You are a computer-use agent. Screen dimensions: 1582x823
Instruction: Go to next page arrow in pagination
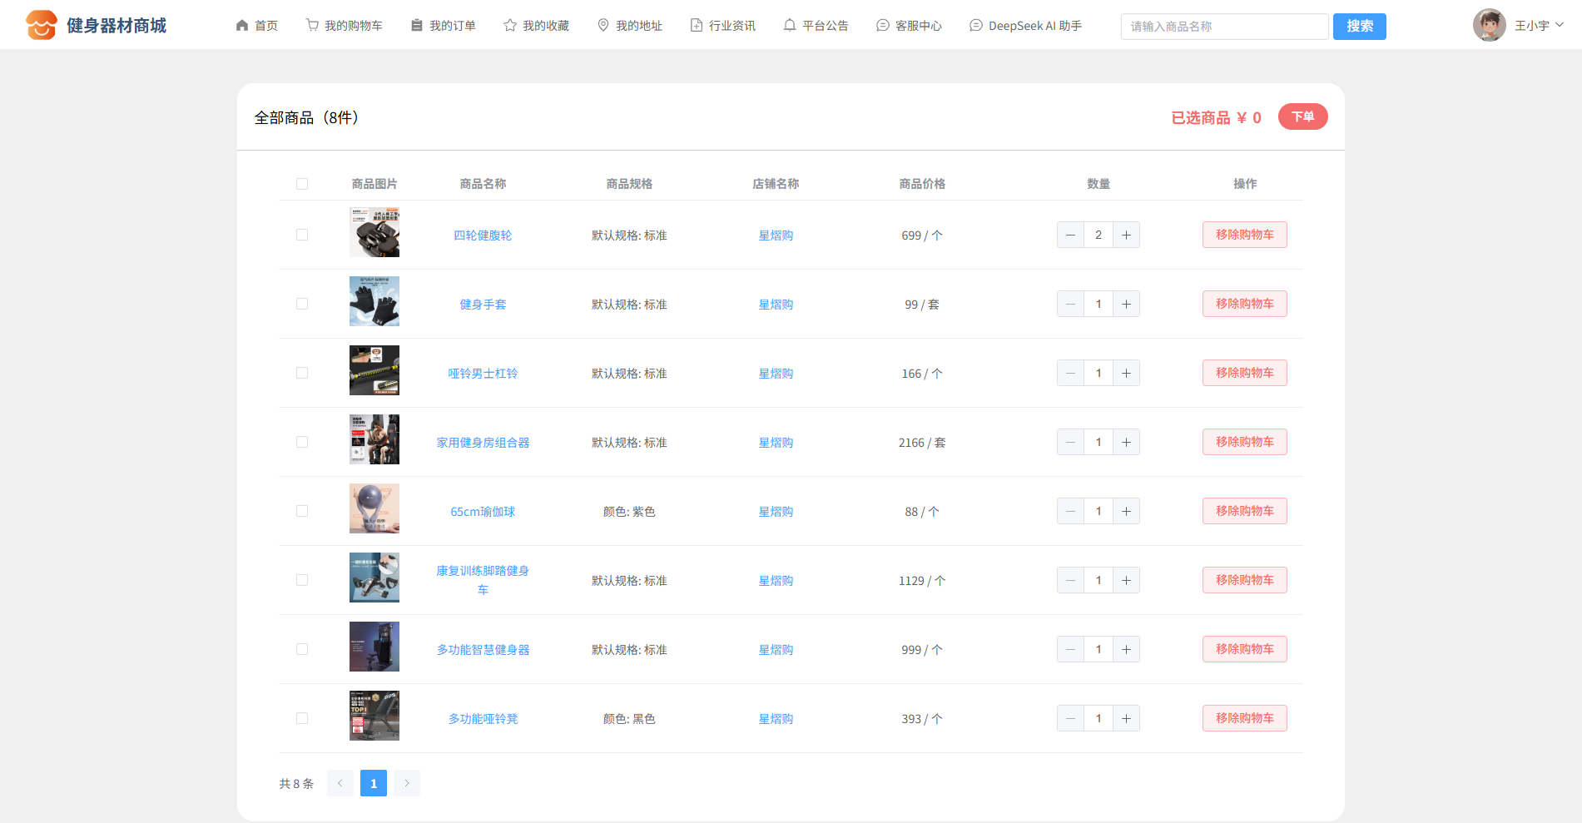pyautogui.click(x=407, y=783)
